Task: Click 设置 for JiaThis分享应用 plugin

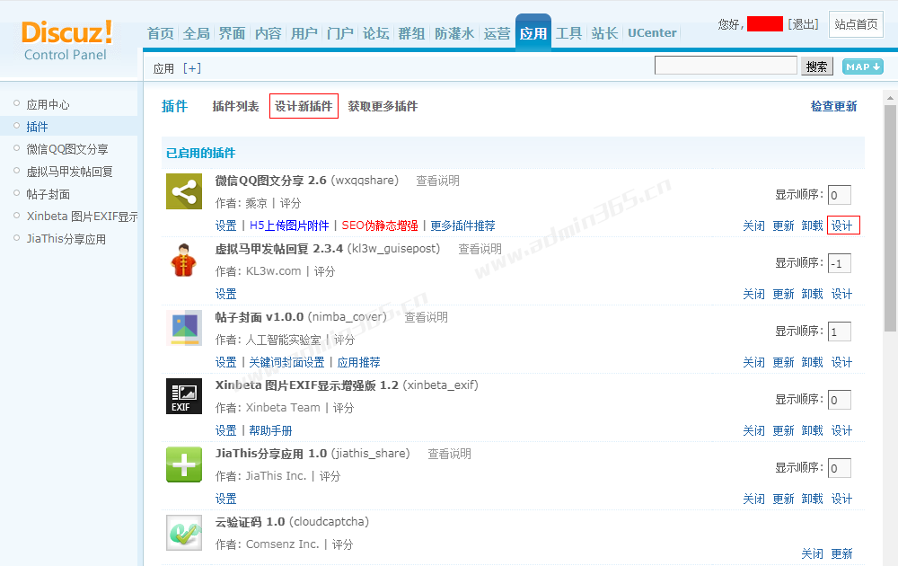Action: tap(225, 499)
